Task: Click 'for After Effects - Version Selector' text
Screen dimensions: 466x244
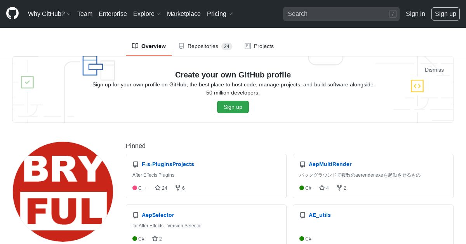Action: coord(167,226)
